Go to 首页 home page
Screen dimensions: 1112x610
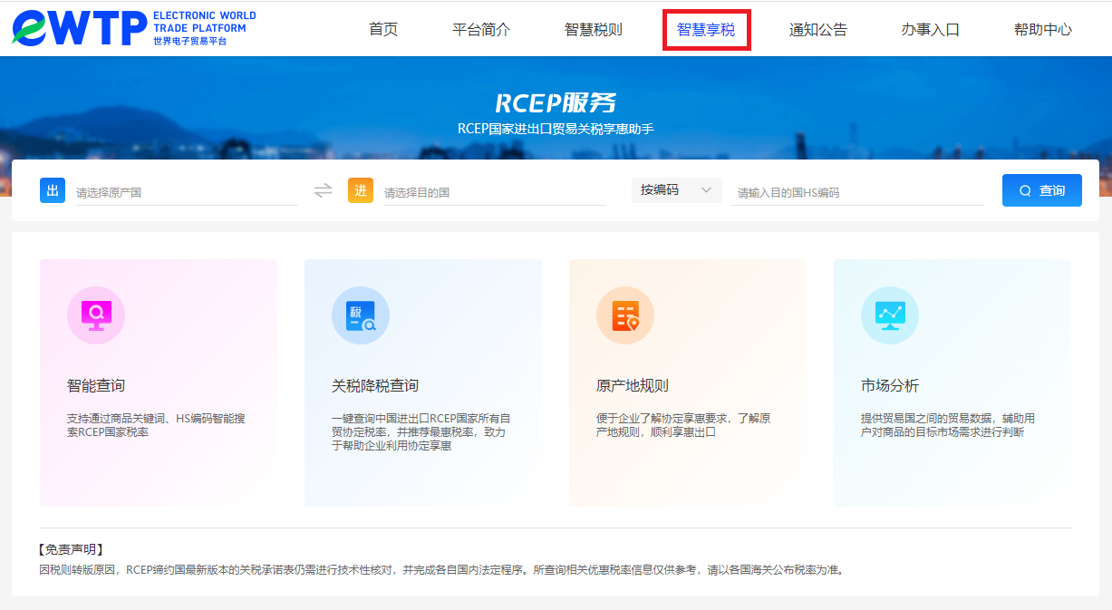(x=382, y=28)
